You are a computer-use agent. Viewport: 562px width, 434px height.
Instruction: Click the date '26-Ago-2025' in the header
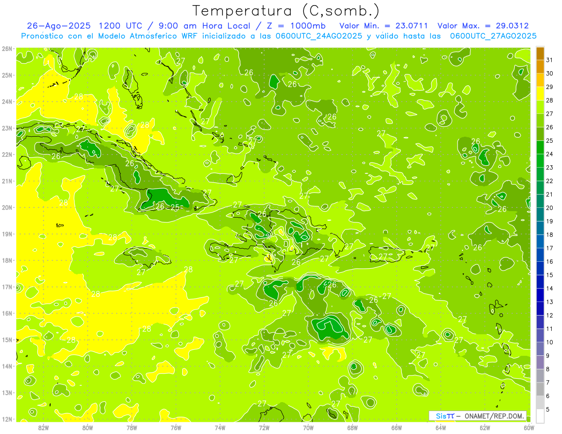tap(59, 26)
